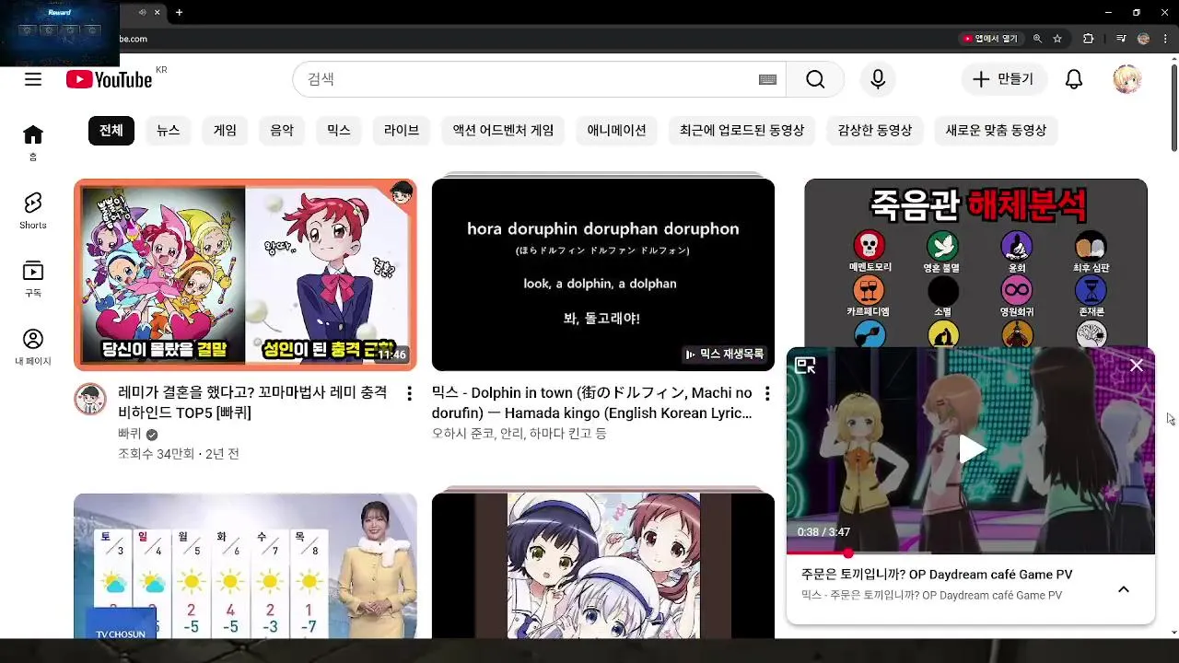This screenshot has height=663, width=1179.
Task: Select the 최근에 업로드된 동영상 chip
Action: (x=742, y=131)
